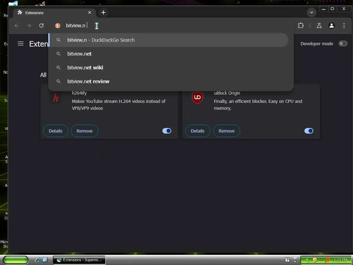The image size is (353, 265).
Task: Click the 'h264ify' extension name
Action: click(x=79, y=93)
